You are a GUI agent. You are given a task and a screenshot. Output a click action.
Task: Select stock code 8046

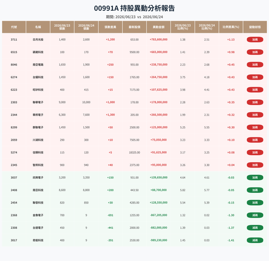pos(14,64)
